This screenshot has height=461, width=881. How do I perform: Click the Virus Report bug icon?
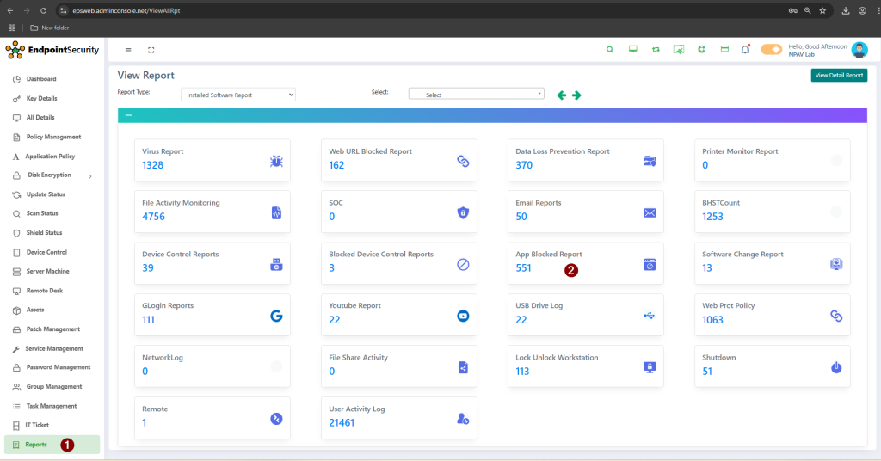(276, 161)
